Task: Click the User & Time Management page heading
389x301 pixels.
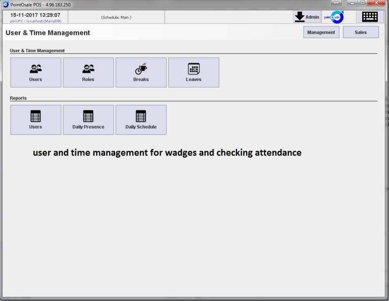Action: tap(48, 33)
